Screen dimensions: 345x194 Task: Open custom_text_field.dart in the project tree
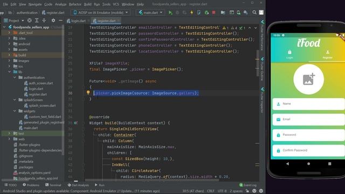click(x=45, y=117)
